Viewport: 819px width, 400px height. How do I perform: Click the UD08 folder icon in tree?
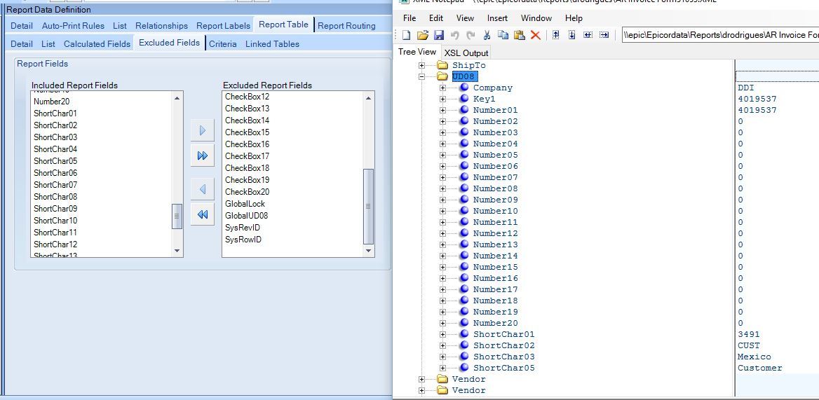tap(443, 76)
